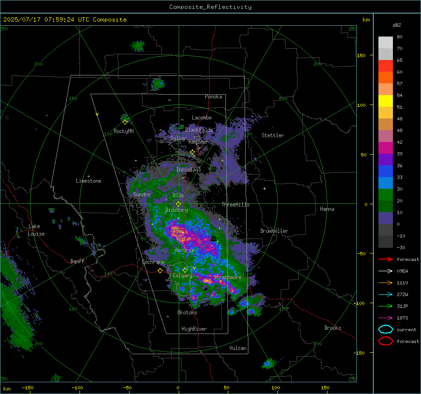Viewport: 421px width, 394px height.
Task: Click the red forecast arrow in legend
Action: pos(385,259)
